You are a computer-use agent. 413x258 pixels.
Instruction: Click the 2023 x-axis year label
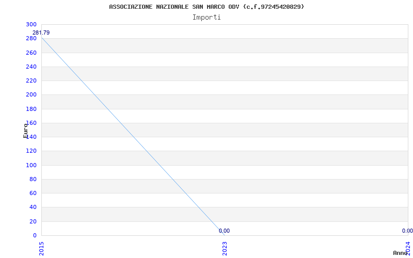click(225, 249)
